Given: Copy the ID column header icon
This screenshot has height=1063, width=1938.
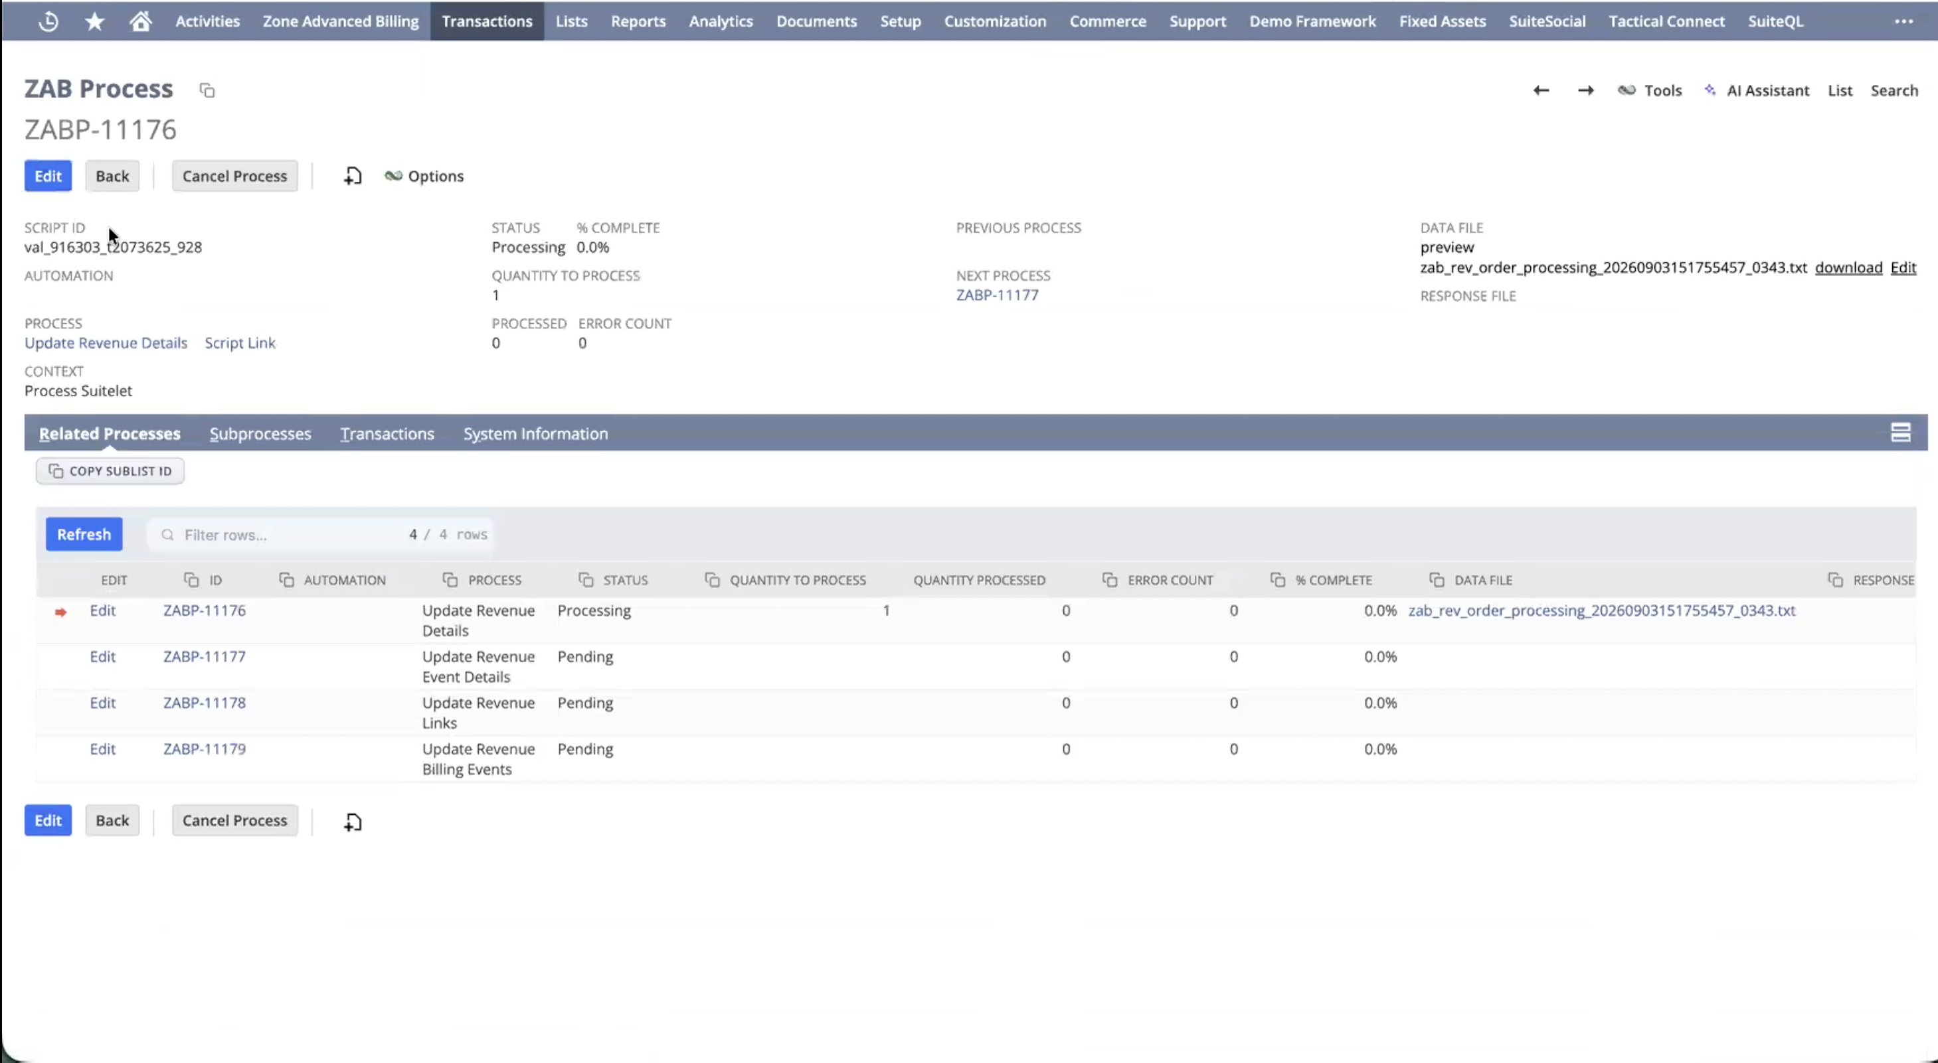Looking at the screenshot, I should pos(191,580).
